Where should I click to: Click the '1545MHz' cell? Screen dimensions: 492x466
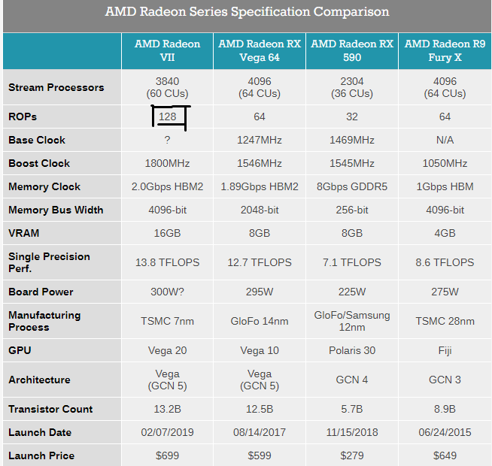pyautogui.click(x=352, y=163)
